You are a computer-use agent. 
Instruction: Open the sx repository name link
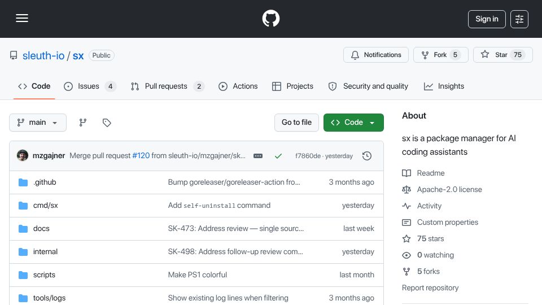[78, 55]
